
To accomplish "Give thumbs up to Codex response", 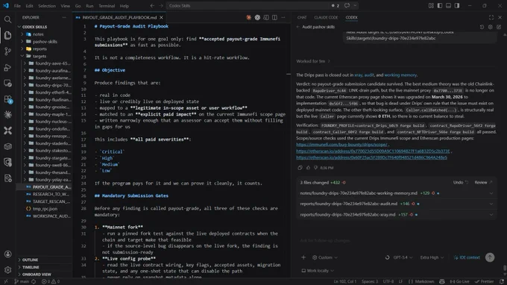I will coord(308,168).
